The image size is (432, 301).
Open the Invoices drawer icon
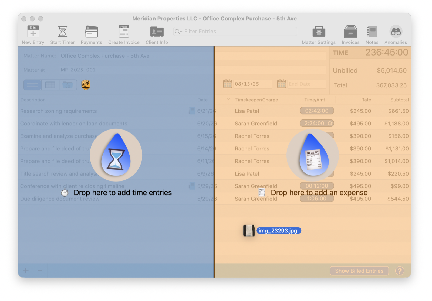pyautogui.click(x=351, y=32)
